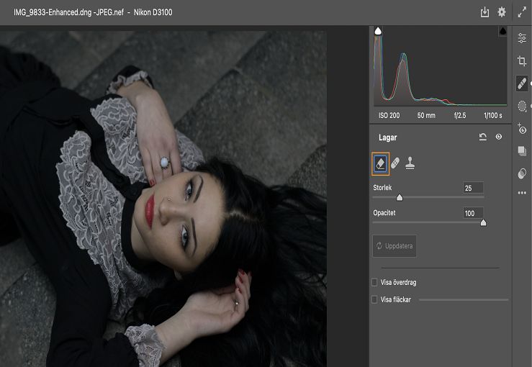Screen dimensions: 532x367
Task: Click the Visa fläckar threshold slider
Action: (464, 300)
